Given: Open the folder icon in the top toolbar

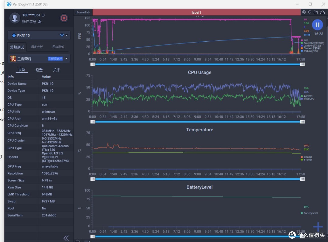Looking at the screenshot, I should coord(316,12).
